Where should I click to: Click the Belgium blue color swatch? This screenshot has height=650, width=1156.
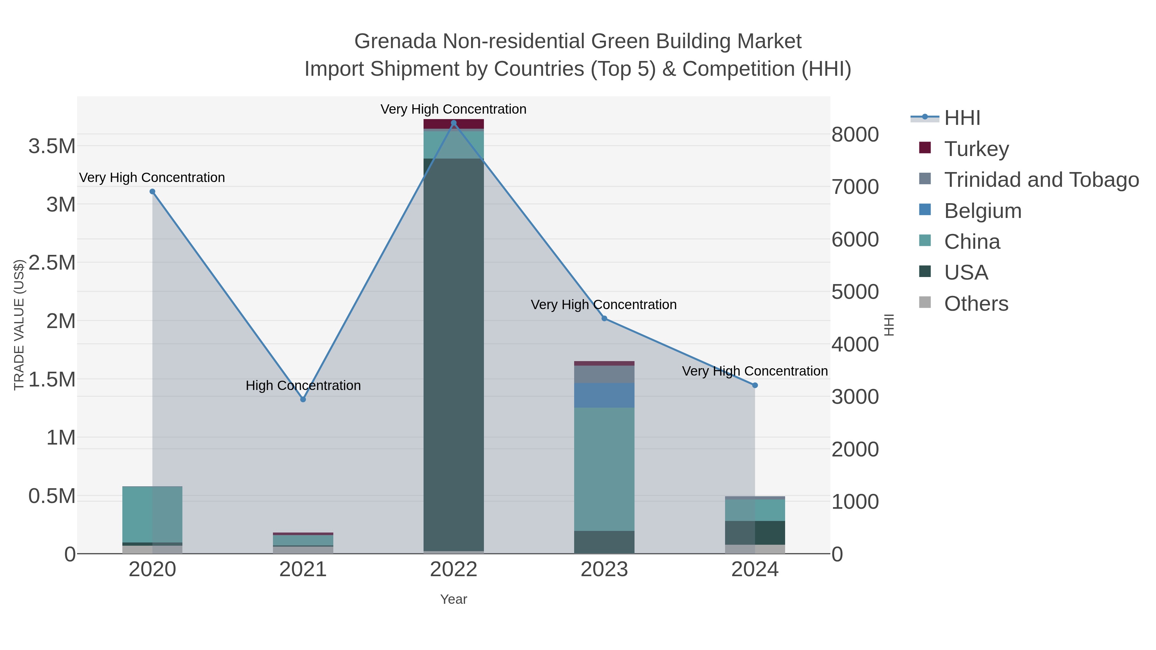(x=925, y=210)
